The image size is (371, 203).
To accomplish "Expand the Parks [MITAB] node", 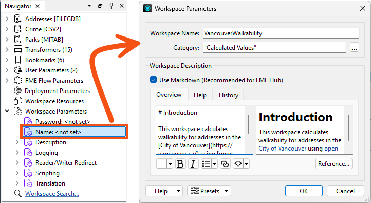I will pos(7,39).
